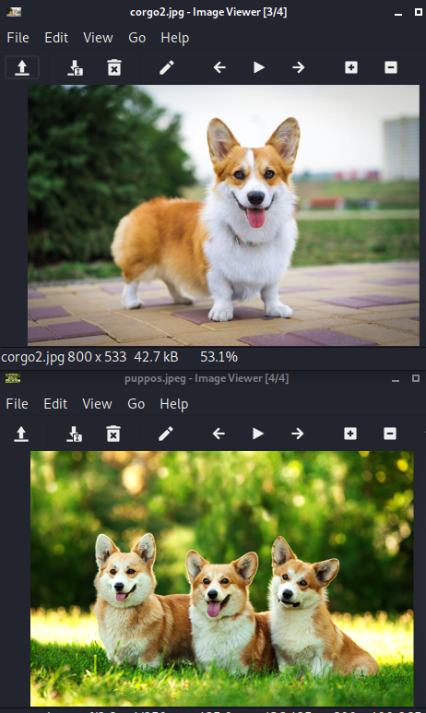Open the File menu in the puppos.jpeg window
Screen dimensions: 426x713
tap(17, 404)
